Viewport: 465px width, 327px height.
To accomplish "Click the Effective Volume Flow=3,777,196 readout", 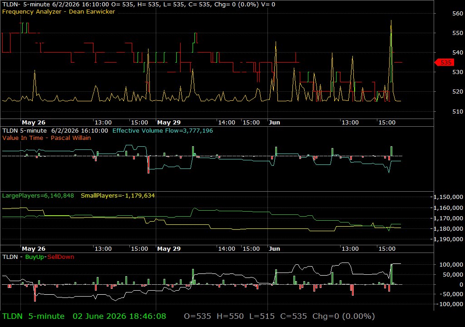I will click(163, 130).
